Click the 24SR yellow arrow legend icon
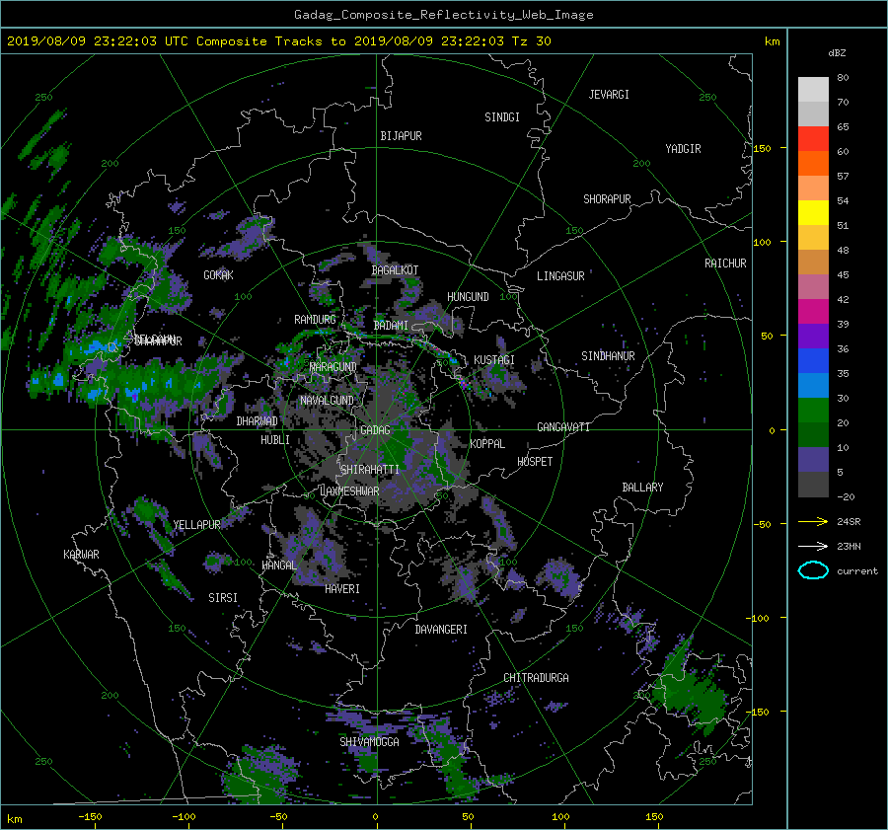The height and width of the screenshot is (830, 888). click(x=813, y=521)
